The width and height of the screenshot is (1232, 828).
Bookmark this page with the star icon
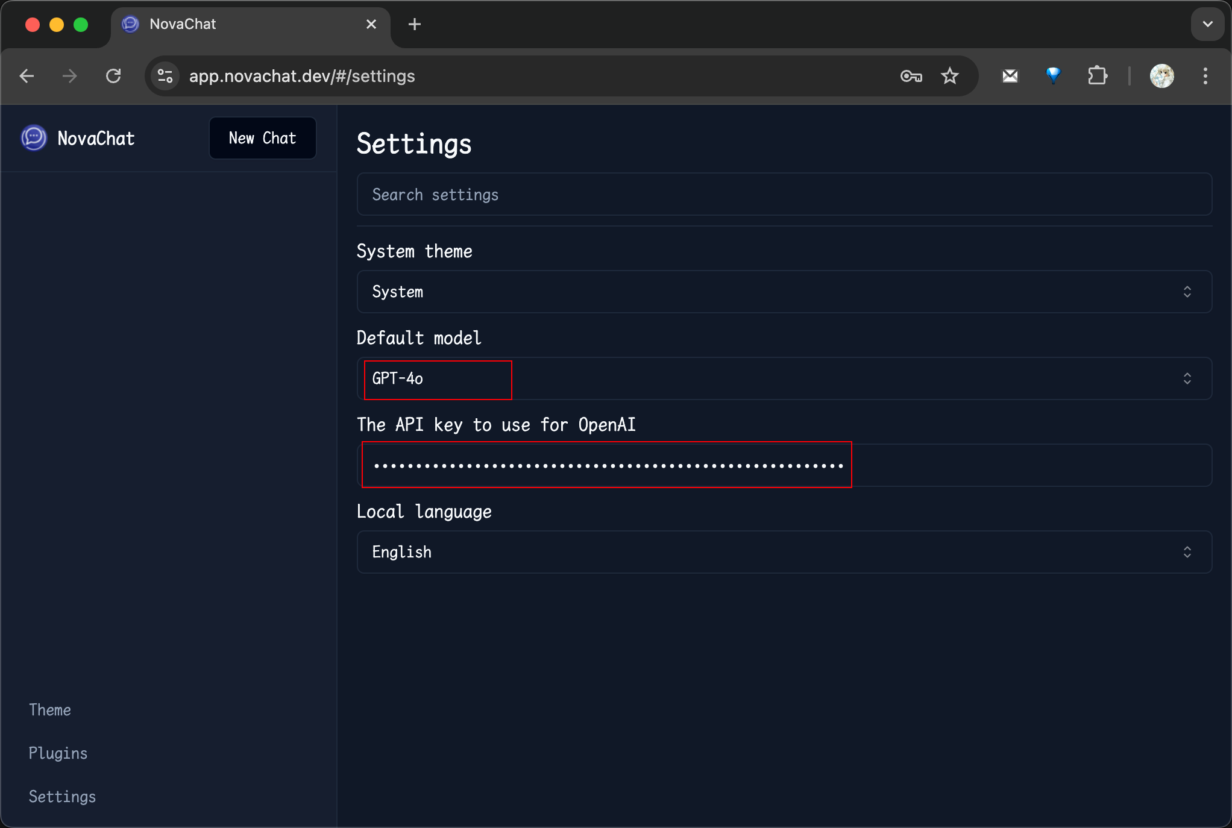950,76
